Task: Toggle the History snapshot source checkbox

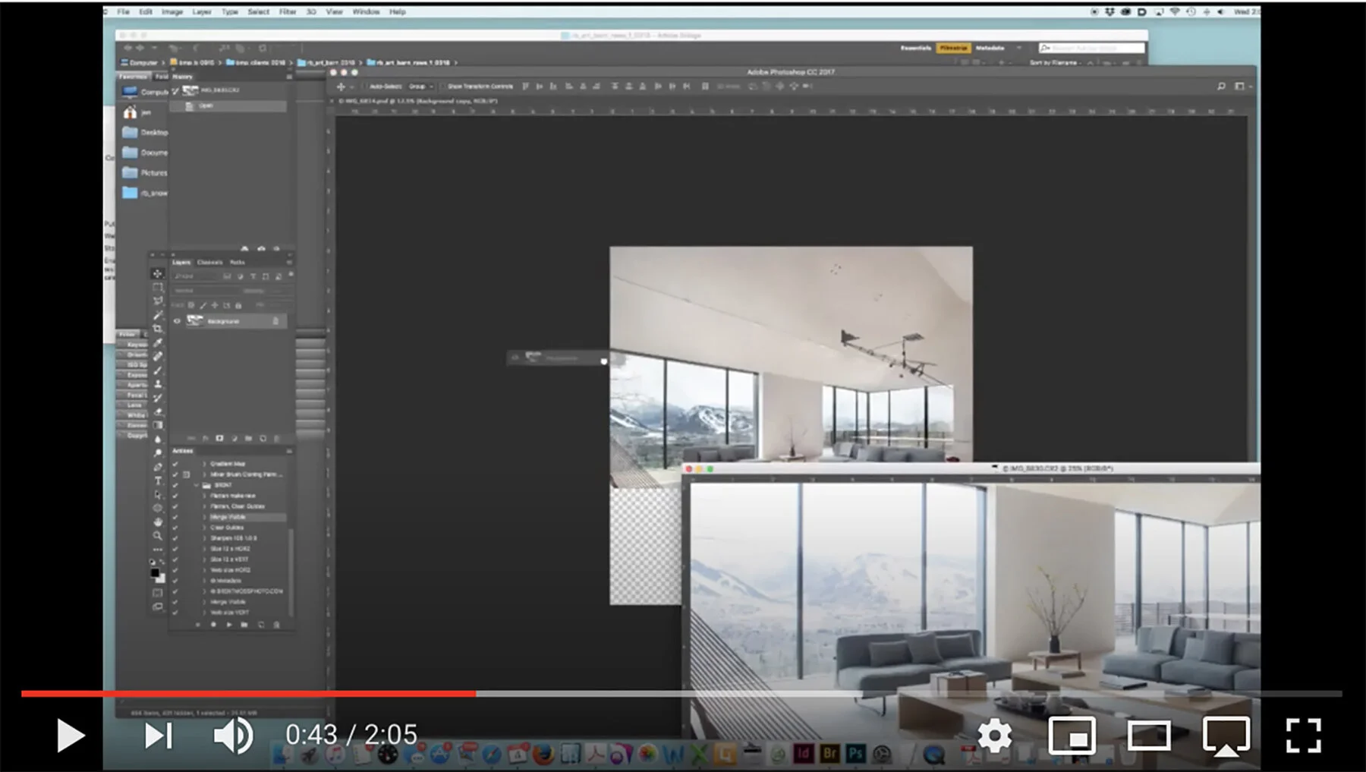Action: (x=176, y=90)
